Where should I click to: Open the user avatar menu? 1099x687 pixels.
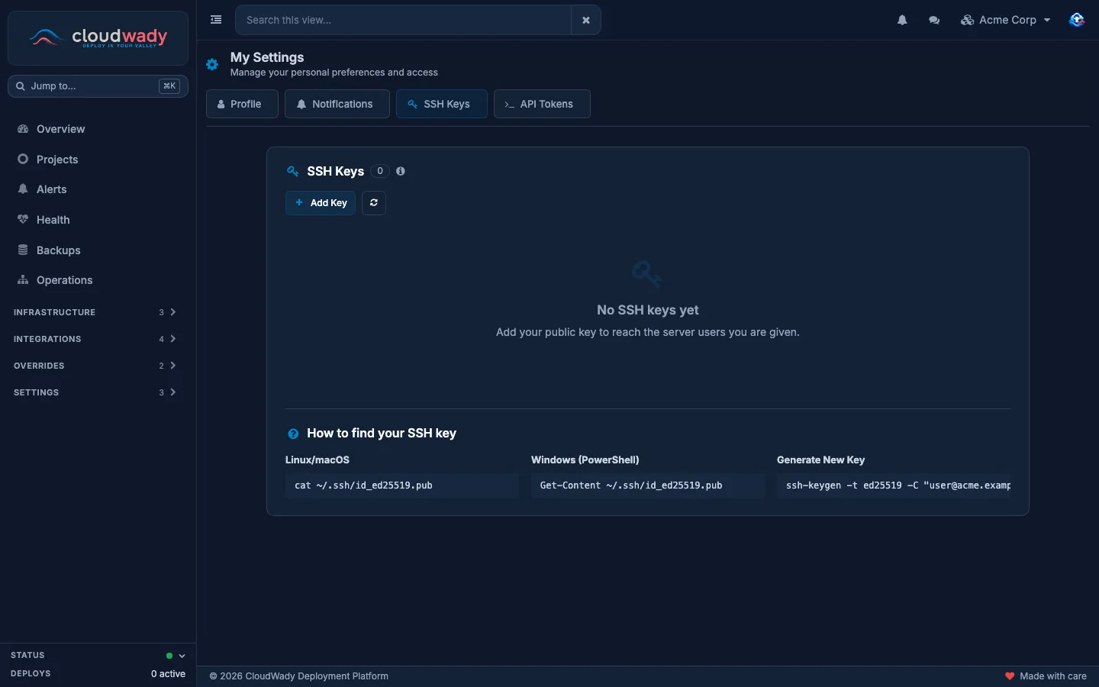click(1077, 20)
